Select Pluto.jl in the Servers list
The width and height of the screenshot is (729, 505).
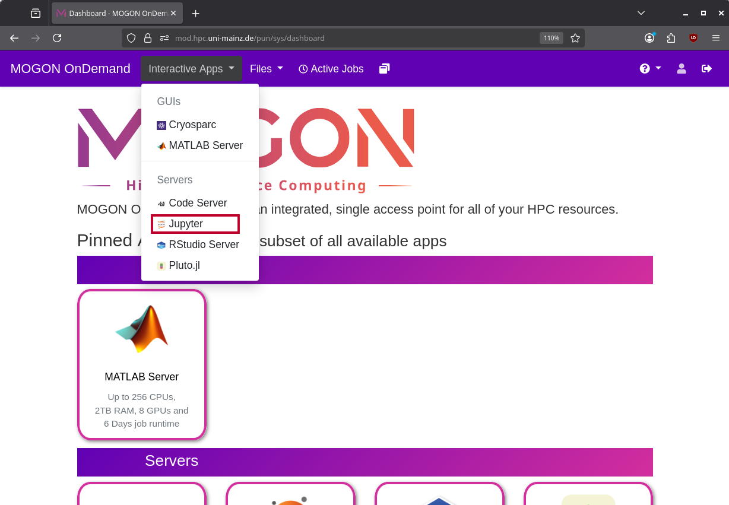click(x=200, y=265)
